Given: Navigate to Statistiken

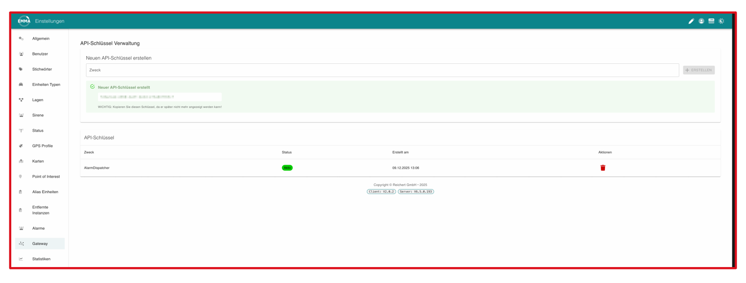Looking at the screenshot, I should pyautogui.click(x=41, y=259).
